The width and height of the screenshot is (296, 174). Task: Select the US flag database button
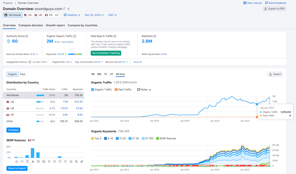point(28,15)
